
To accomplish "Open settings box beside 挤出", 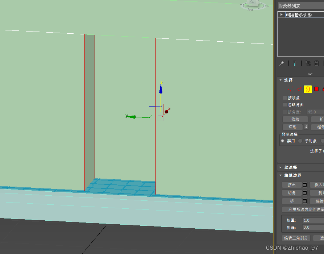I will [305, 185].
